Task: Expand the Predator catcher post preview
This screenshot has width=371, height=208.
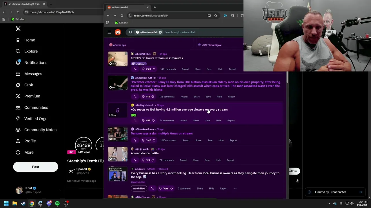Action: 135,96
